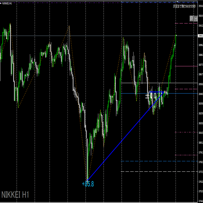Image resolution: width=203 pixels, height=203 pixels.
Task: Select the solid white horizontal line near 3858
Action: (x=159, y=83)
